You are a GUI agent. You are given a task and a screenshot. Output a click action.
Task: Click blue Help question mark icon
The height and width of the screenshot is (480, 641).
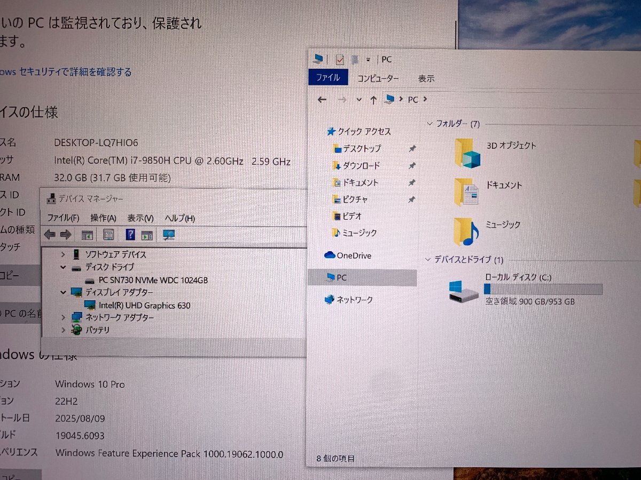coord(130,234)
